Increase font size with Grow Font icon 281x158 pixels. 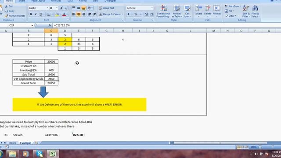point(61,8)
